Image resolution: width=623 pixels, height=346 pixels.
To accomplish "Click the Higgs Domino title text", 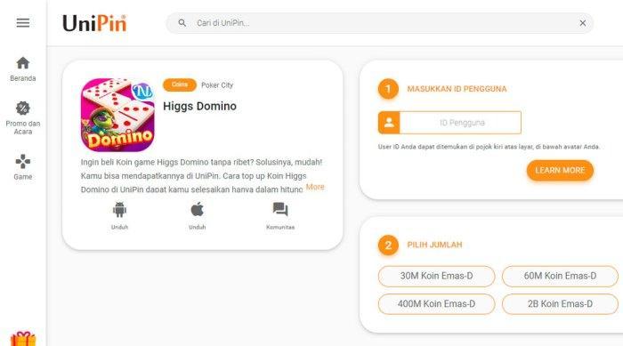I will pyautogui.click(x=200, y=106).
